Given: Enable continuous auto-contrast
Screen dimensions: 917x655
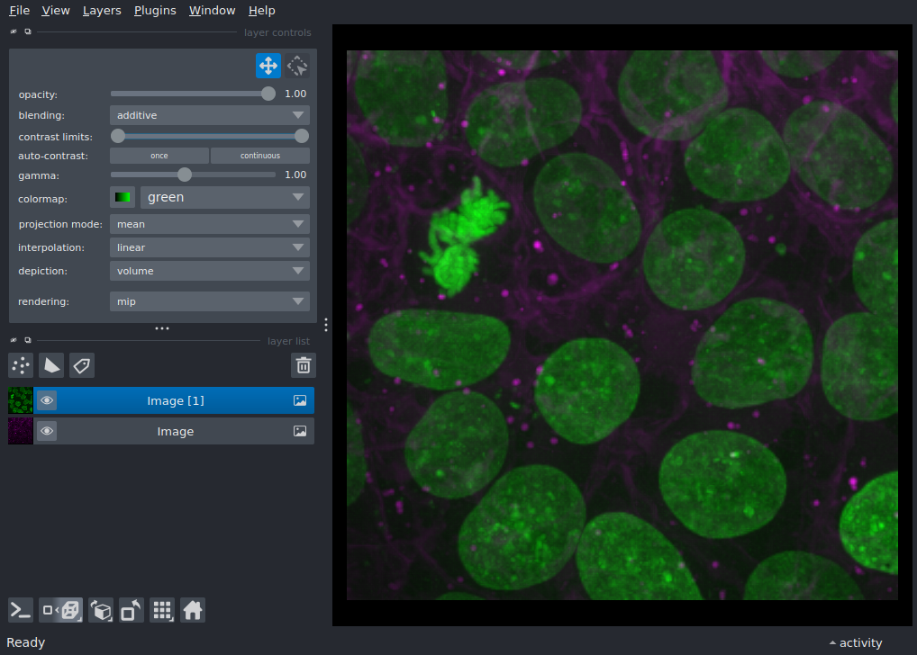Looking at the screenshot, I should click(x=259, y=156).
